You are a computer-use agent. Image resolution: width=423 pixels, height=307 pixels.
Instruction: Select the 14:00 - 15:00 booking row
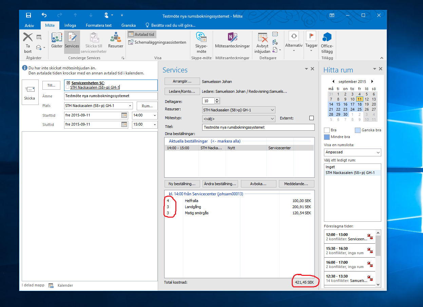pyautogui.click(x=239, y=148)
